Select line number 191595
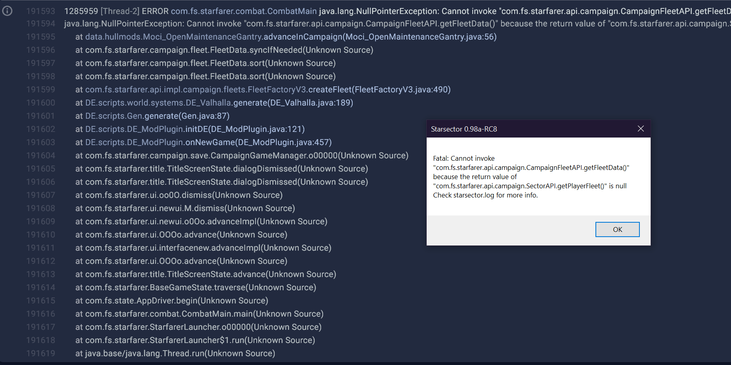Screen dimensions: 731x365 40,37
